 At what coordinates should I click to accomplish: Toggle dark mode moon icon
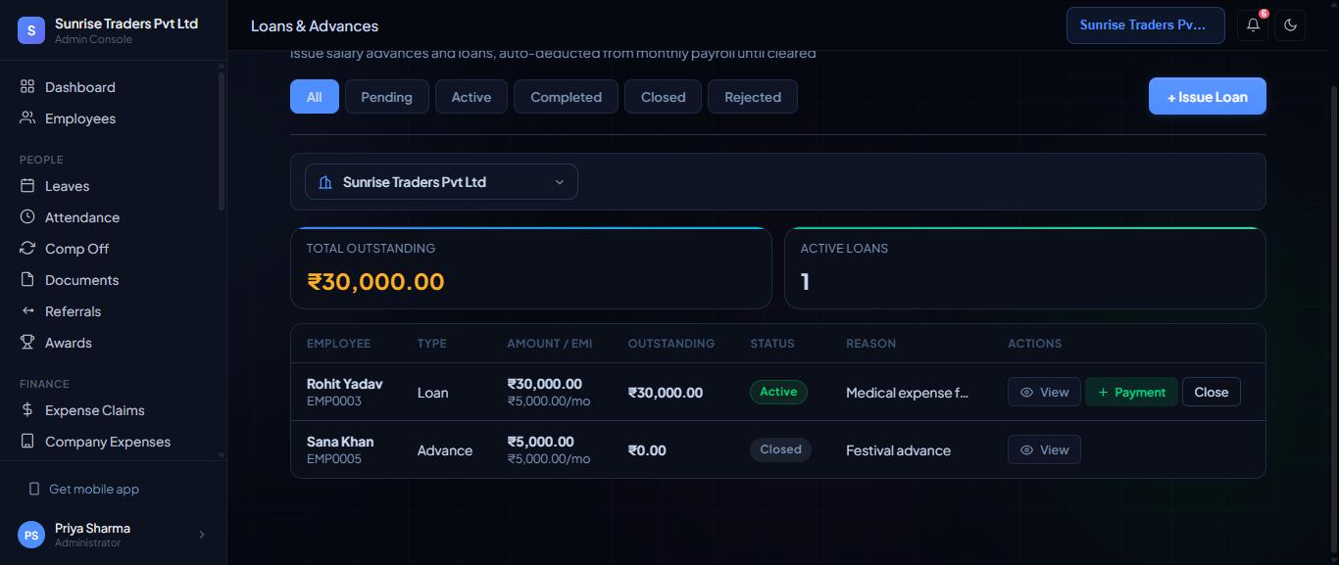point(1290,25)
